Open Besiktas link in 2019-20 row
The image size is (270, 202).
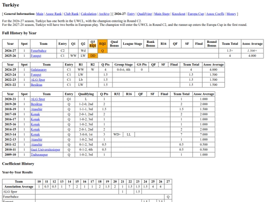[x=36, y=104]
